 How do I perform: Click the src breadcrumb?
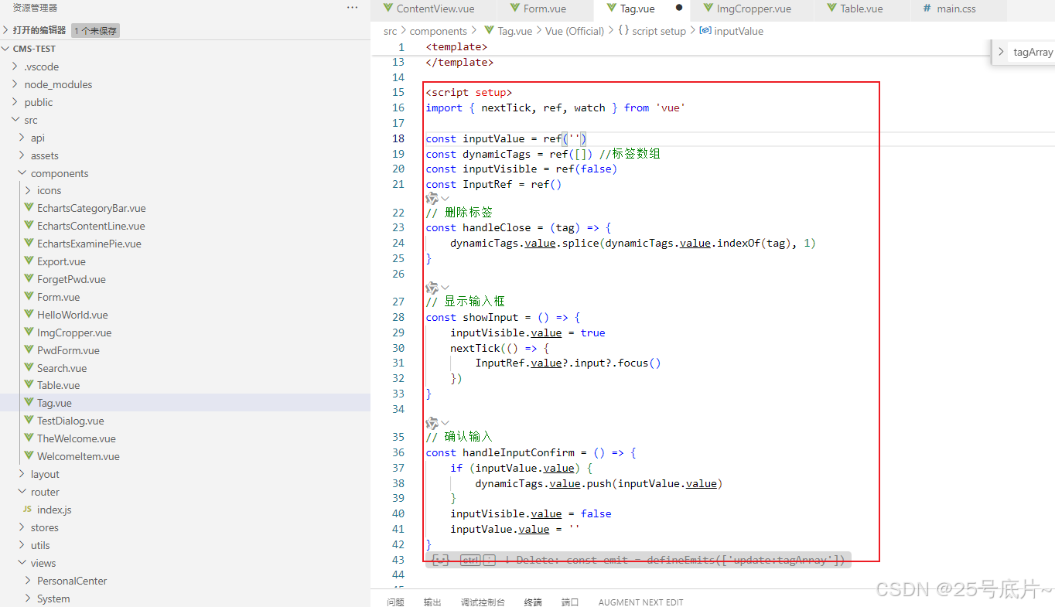(x=390, y=31)
